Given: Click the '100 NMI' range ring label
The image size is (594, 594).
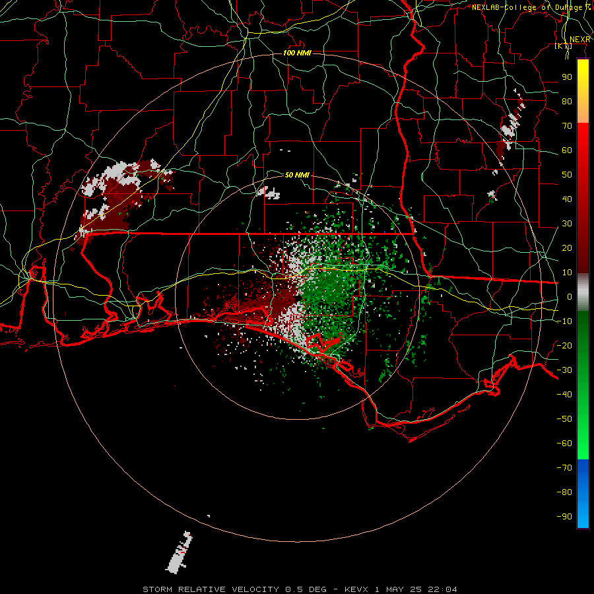Looking at the screenshot, I should click(x=298, y=53).
